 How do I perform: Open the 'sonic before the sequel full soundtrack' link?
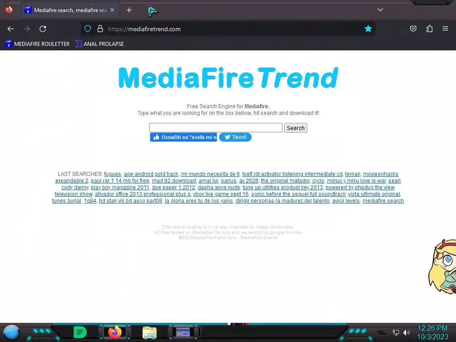coord(298,194)
